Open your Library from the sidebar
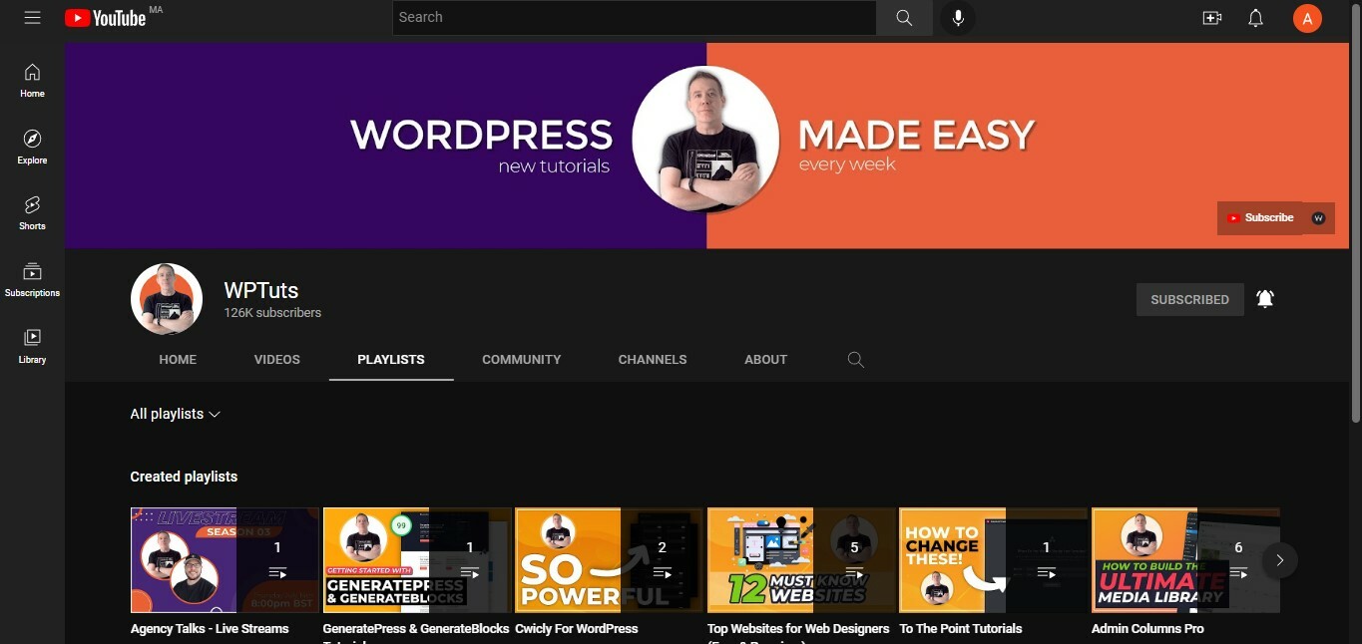The width and height of the screenshot is (1362, 644). pyautogui.click(x=32, y=345)
